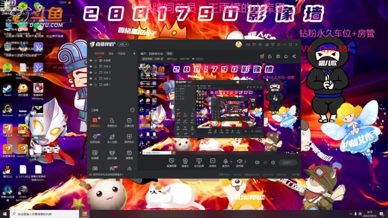388x218 pixels.
Task: Open the phone-as-camera help link in the status bar
Action: coord(108,174)
